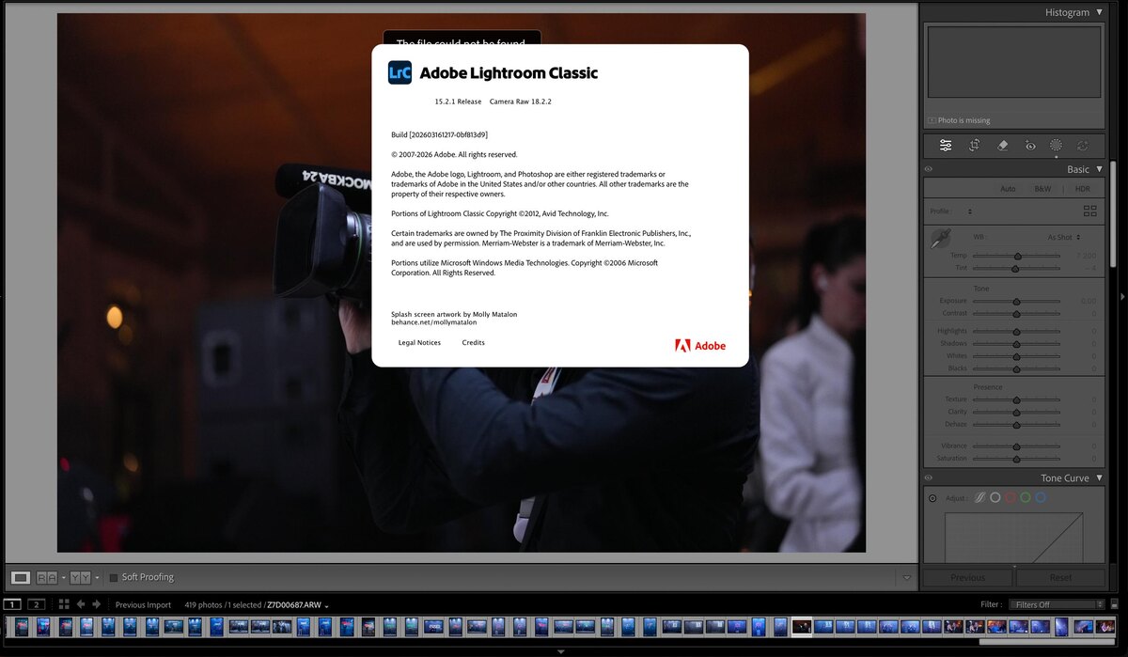Open the profile browser grid icon
This screenshot has width=1128, height=657.
[x=1090, y=211]
